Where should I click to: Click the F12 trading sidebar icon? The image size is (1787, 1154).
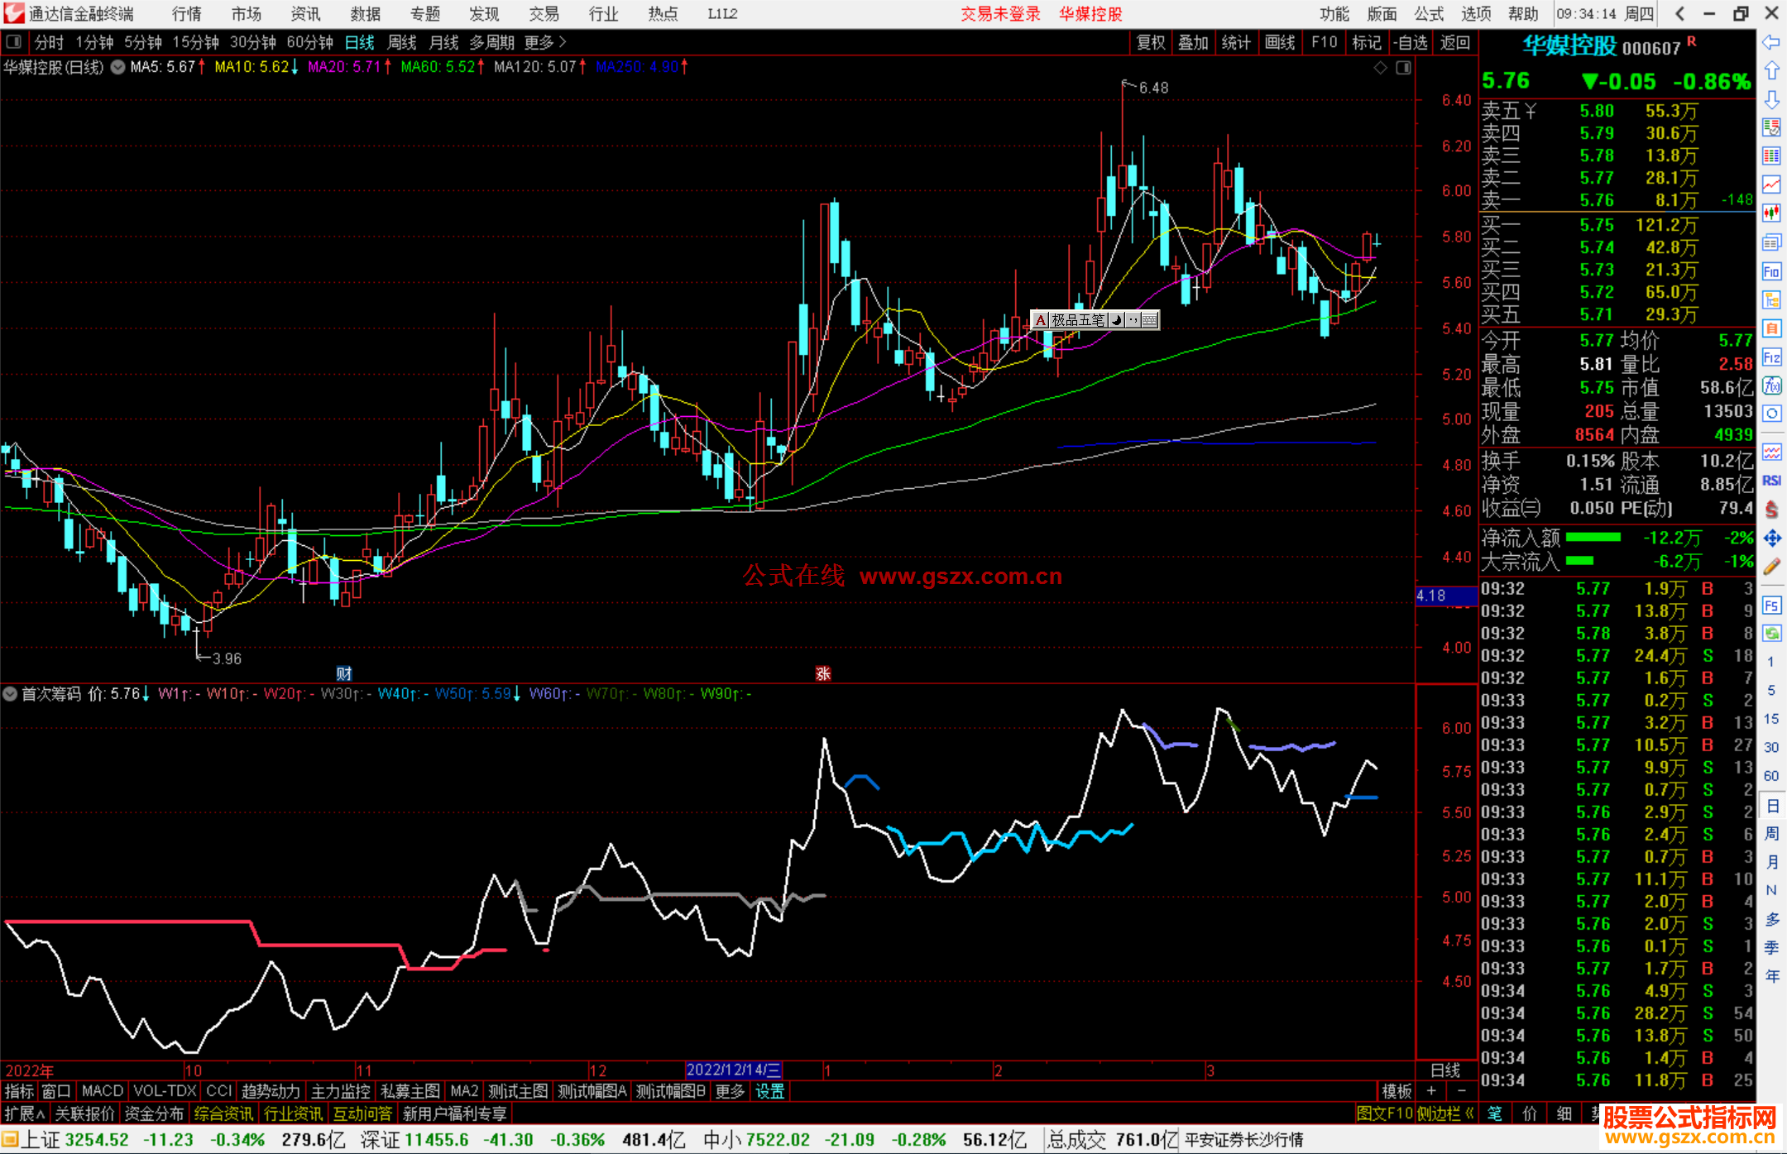[1771, 357]
